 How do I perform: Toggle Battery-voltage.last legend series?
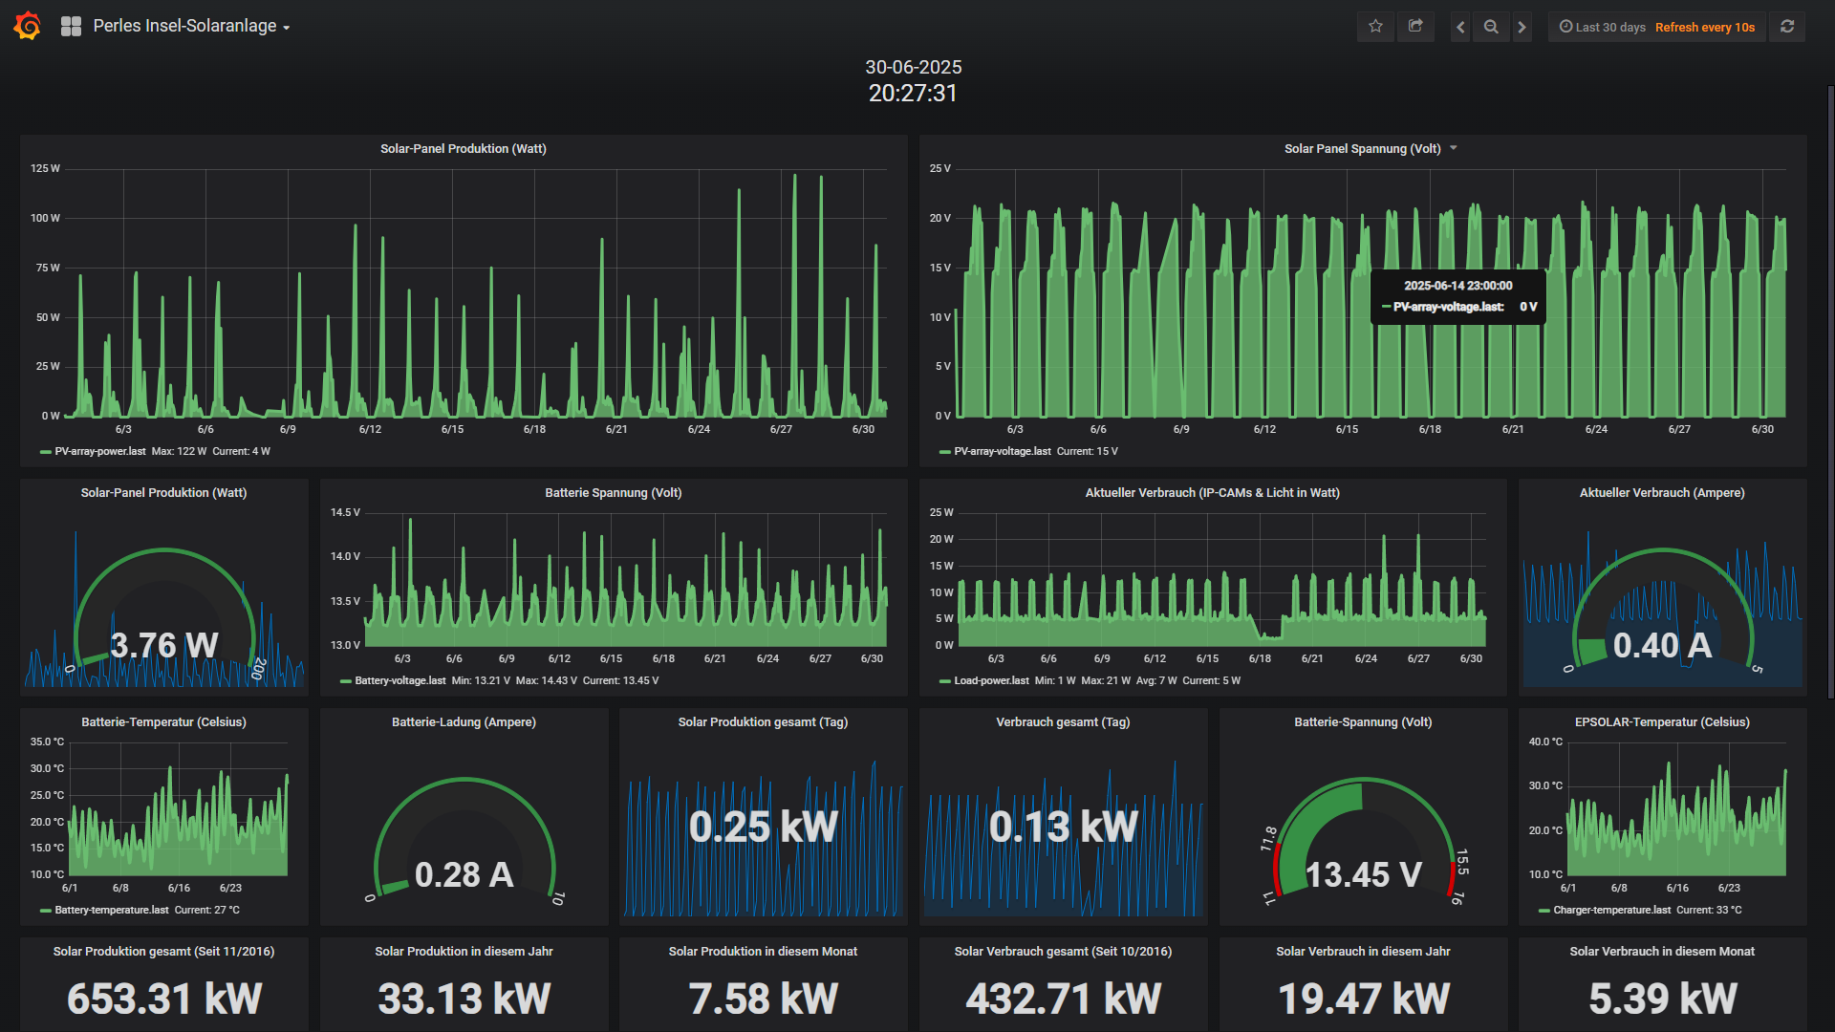pyautogui.click(x=399, y=680)
